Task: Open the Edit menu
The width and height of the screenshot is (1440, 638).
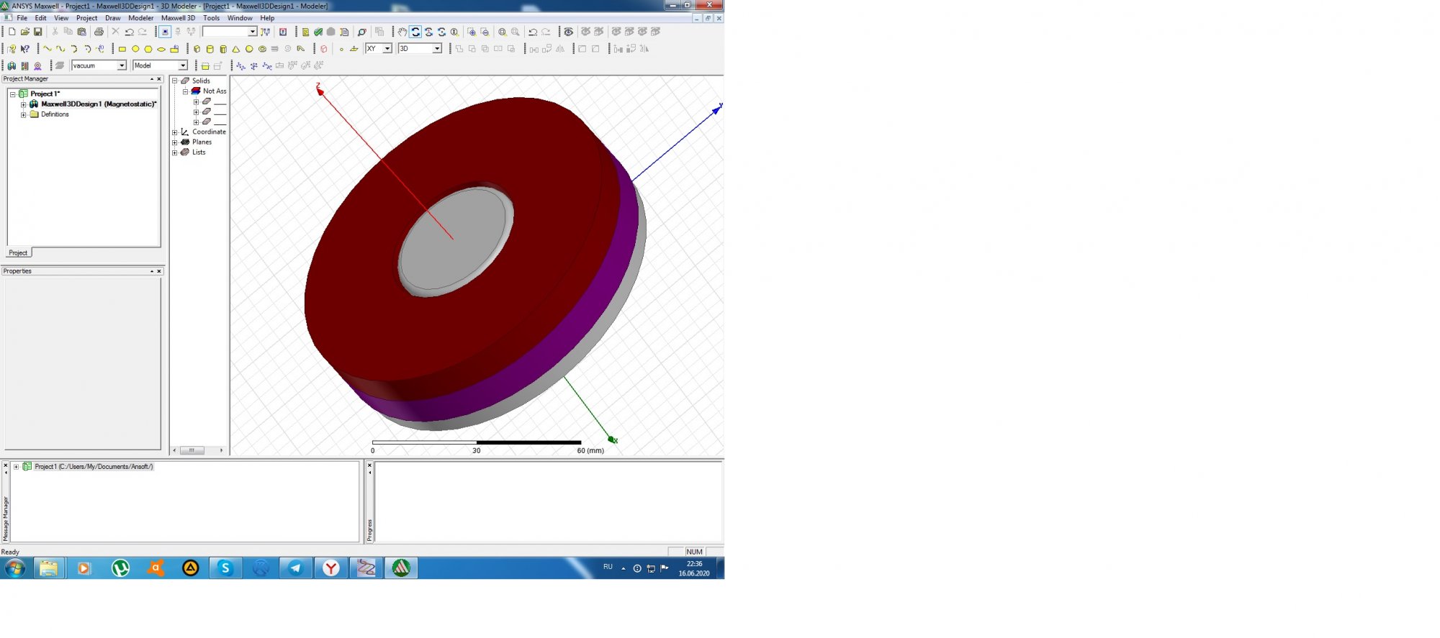Action: [x=41, y=18]
